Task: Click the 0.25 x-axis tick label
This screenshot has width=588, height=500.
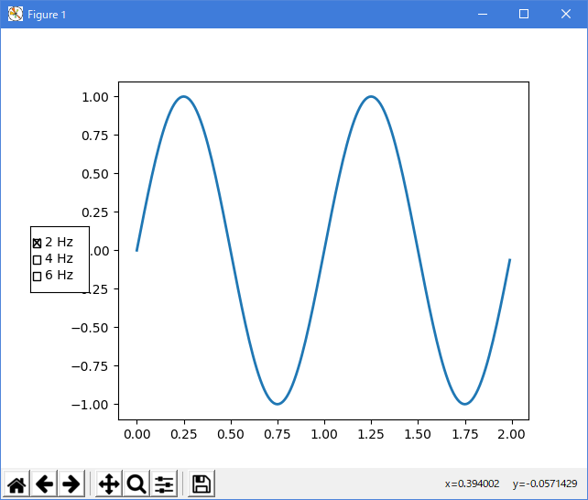Action: [184, 434]
